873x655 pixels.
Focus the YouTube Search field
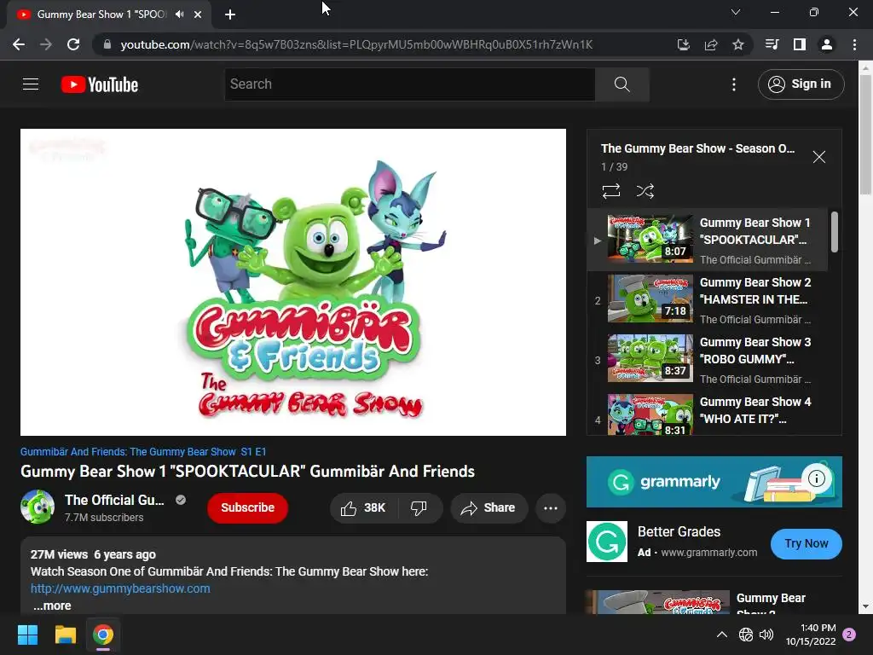click(x=410, y=84)
